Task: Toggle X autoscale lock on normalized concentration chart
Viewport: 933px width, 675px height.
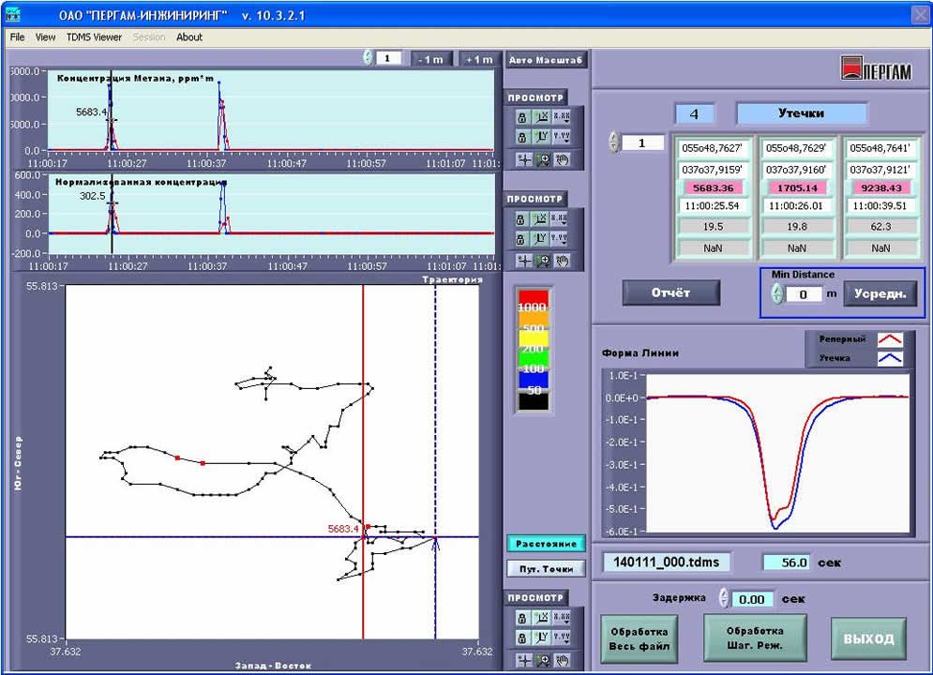Action: coord(520,219)
